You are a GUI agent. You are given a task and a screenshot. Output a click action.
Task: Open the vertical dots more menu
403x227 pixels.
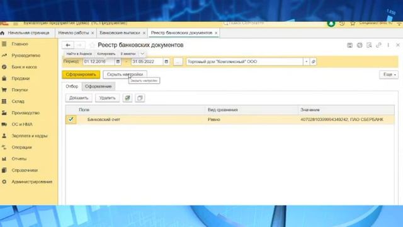(x=389, y=45)
